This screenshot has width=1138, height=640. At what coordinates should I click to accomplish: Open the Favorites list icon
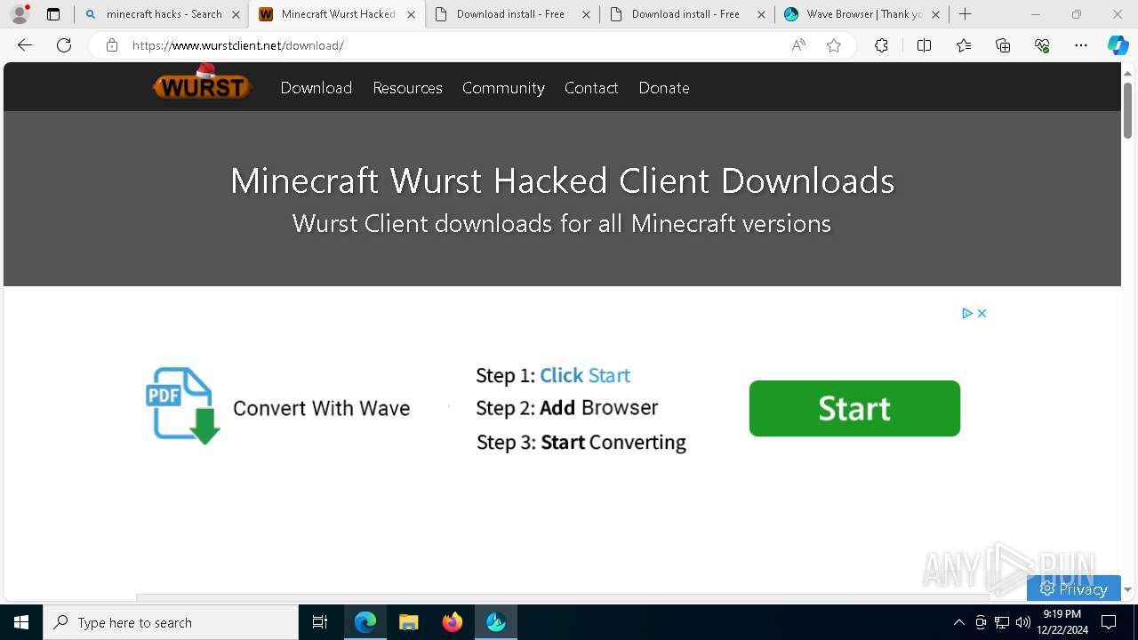pyautogui.click(x=964, y=45)
